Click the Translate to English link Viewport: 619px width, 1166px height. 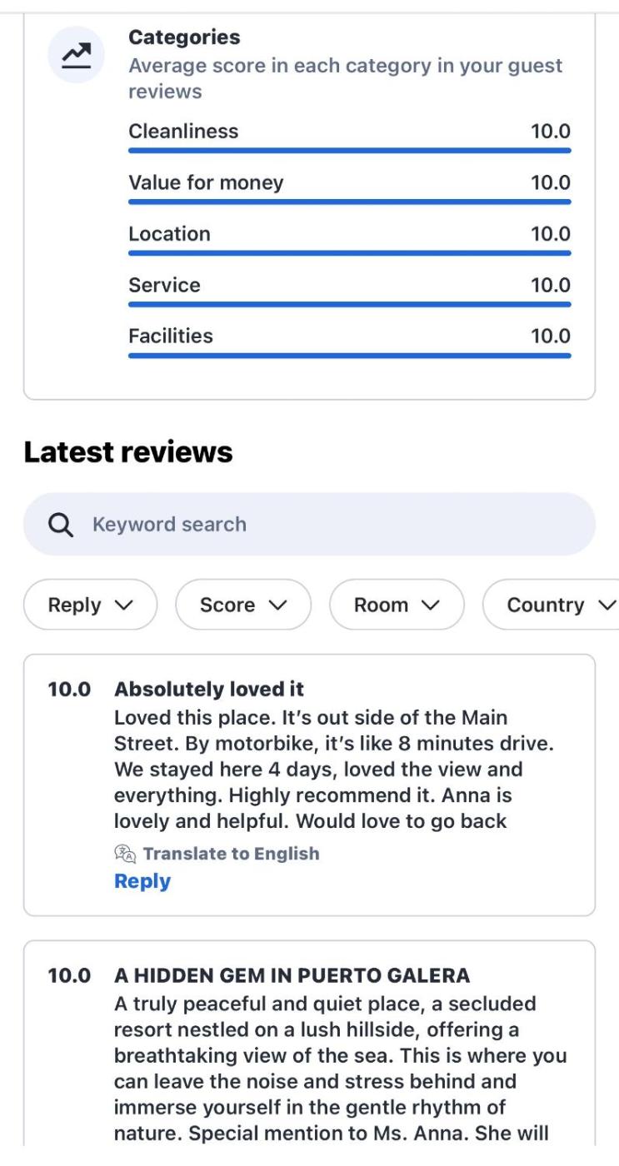coord(231,854)
